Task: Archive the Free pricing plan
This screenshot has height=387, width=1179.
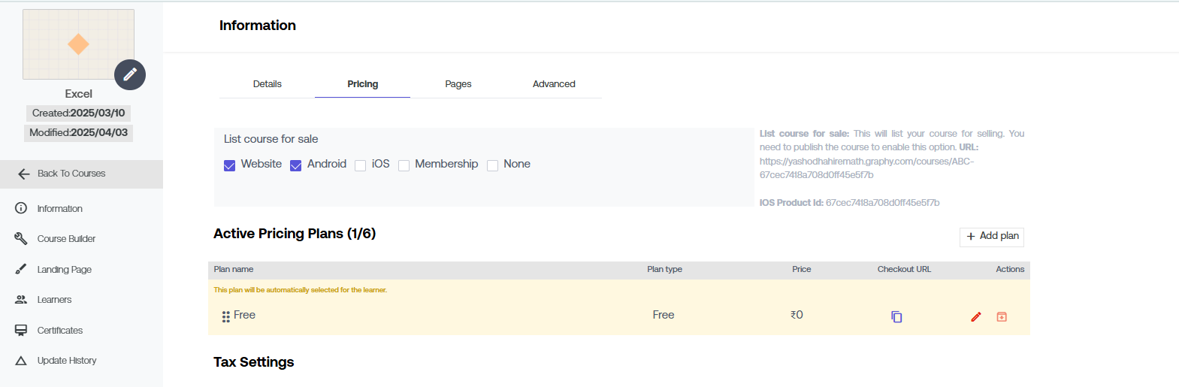Action: (x=1002, y=316)
